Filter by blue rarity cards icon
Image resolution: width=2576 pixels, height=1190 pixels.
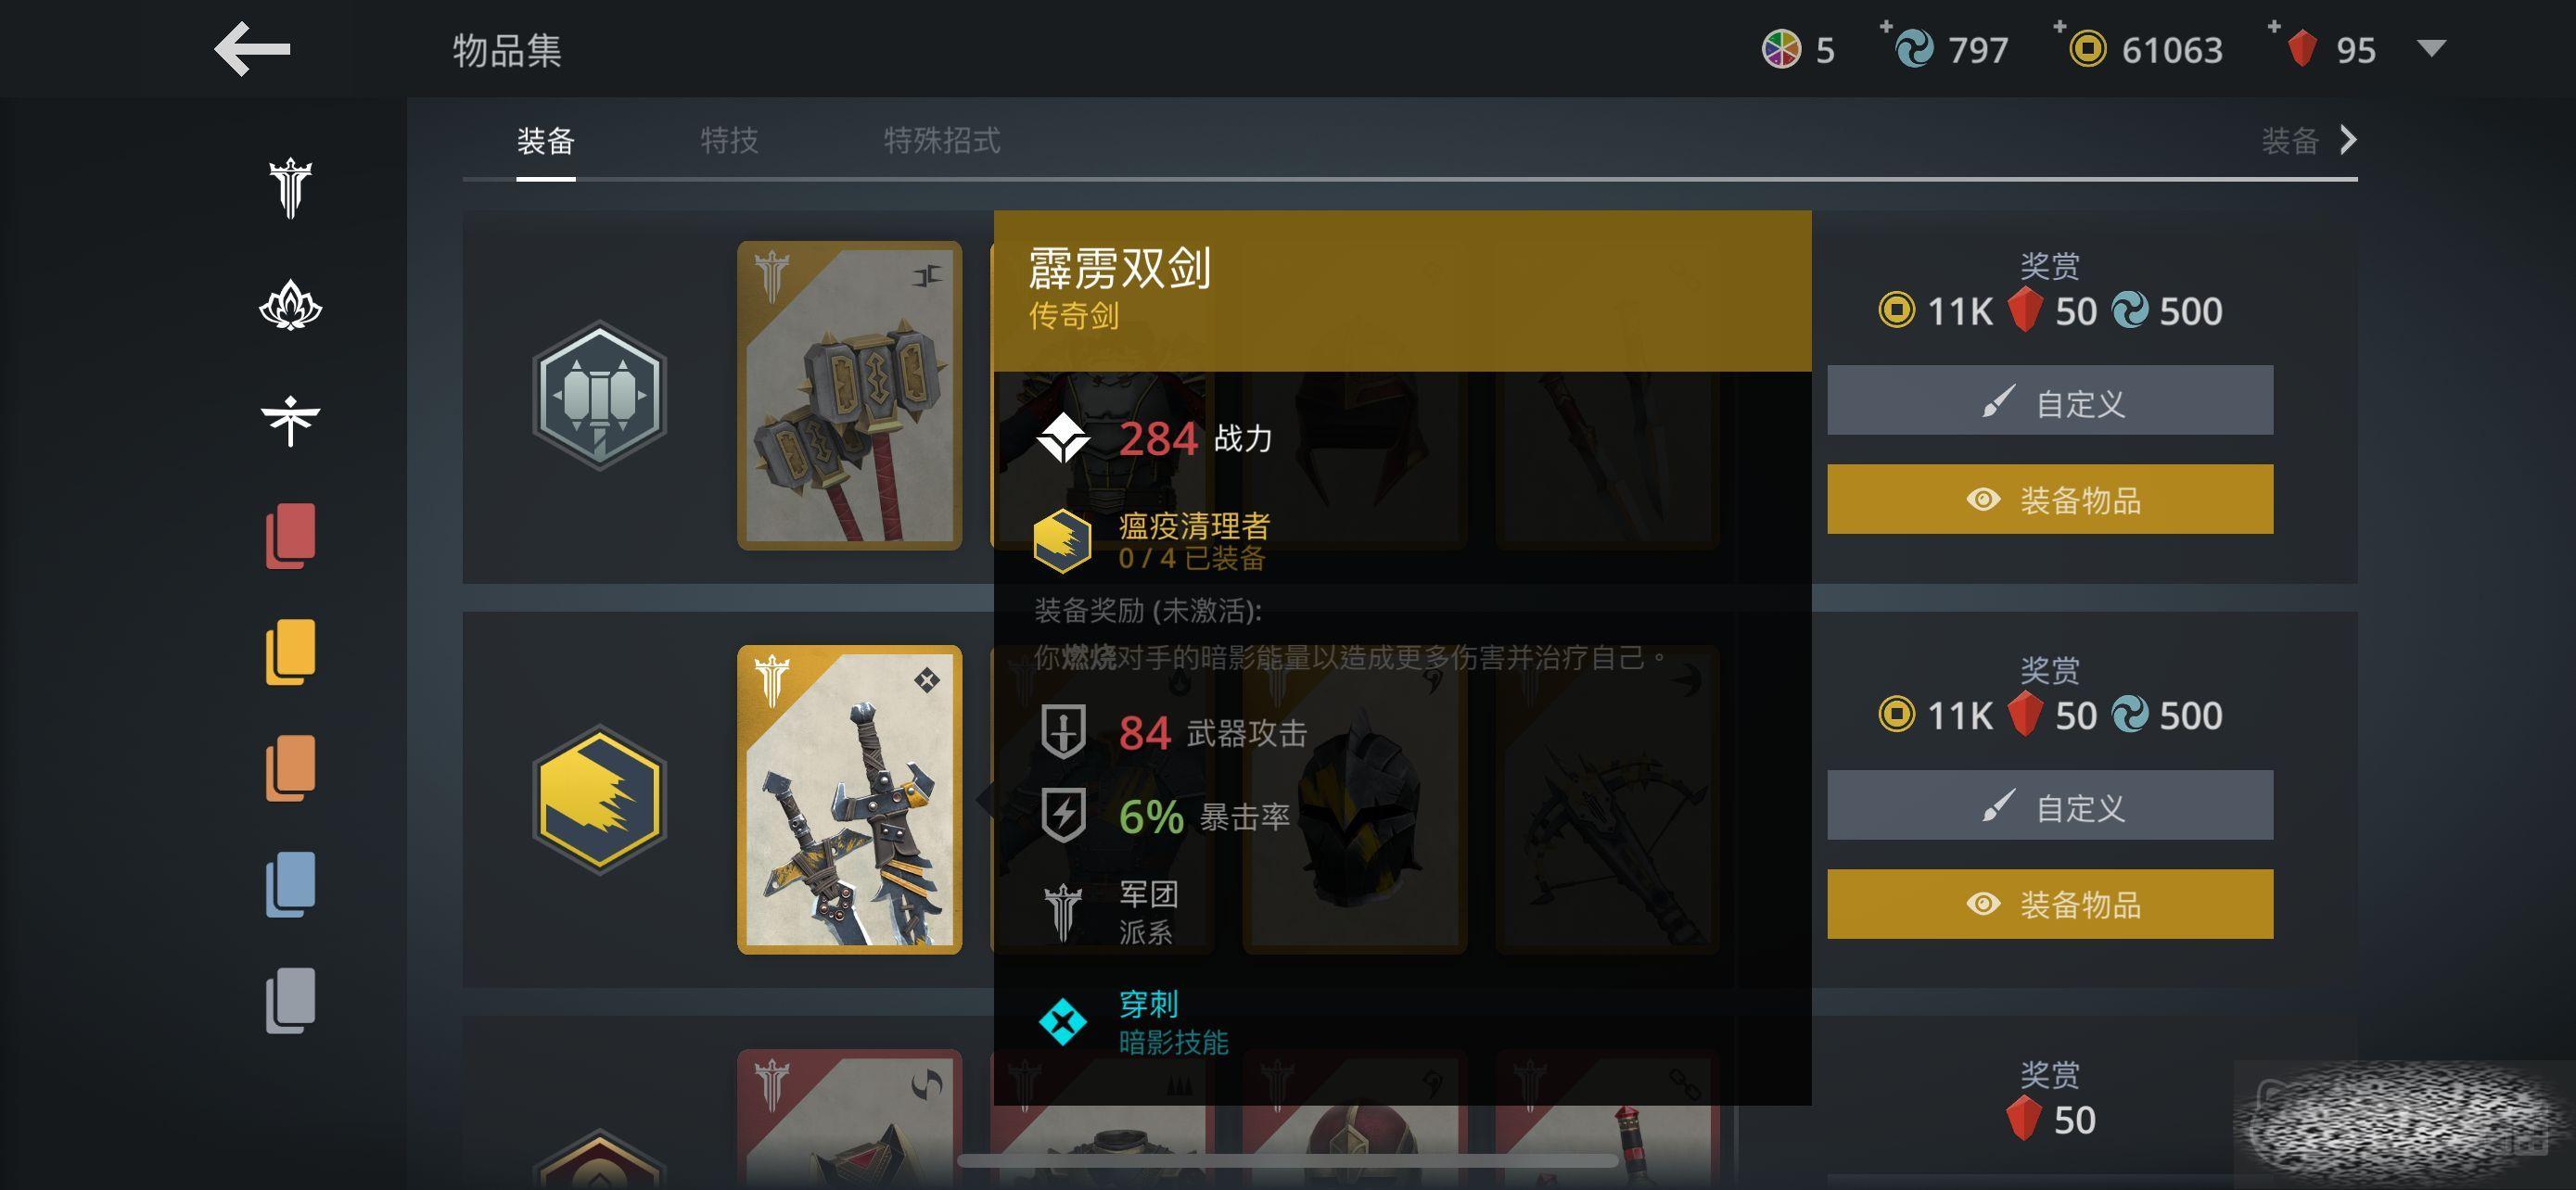[x=290, y=884]
